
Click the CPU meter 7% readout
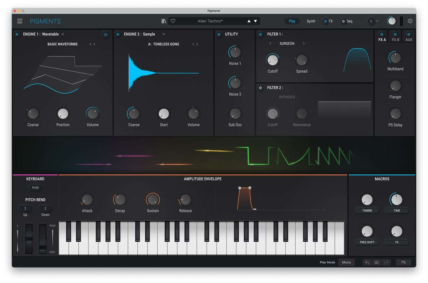coord(403,262)
